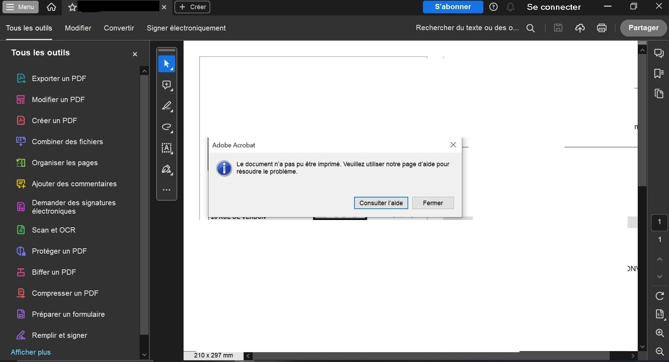The height and width of the screenshot is (362, 669).
Task: Click the horizontal scrollbar right arrow
Action: (633, 356)
